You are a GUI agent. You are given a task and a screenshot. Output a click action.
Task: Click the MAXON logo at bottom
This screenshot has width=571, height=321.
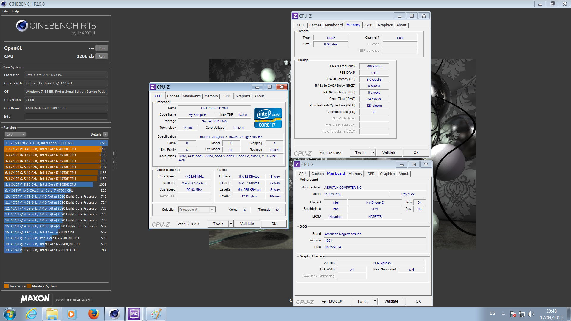coord(35,298)
